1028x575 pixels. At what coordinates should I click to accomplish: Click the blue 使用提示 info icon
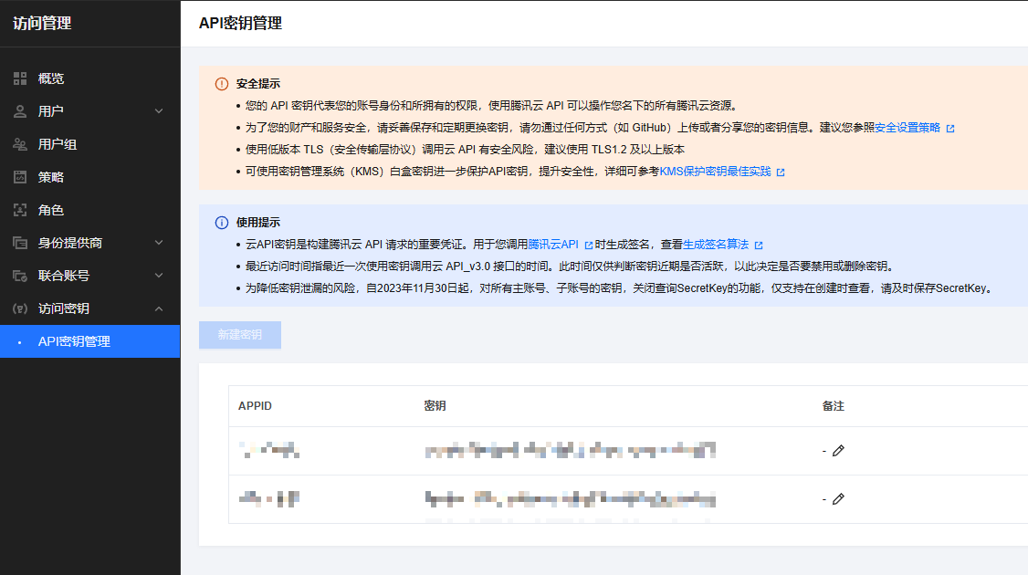click(x=222, y=223)
